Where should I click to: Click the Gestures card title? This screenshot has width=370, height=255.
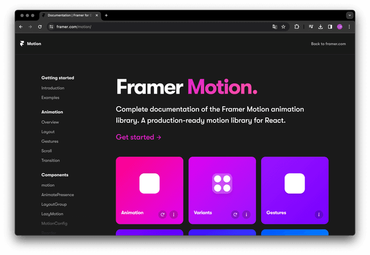pos(276,213)
